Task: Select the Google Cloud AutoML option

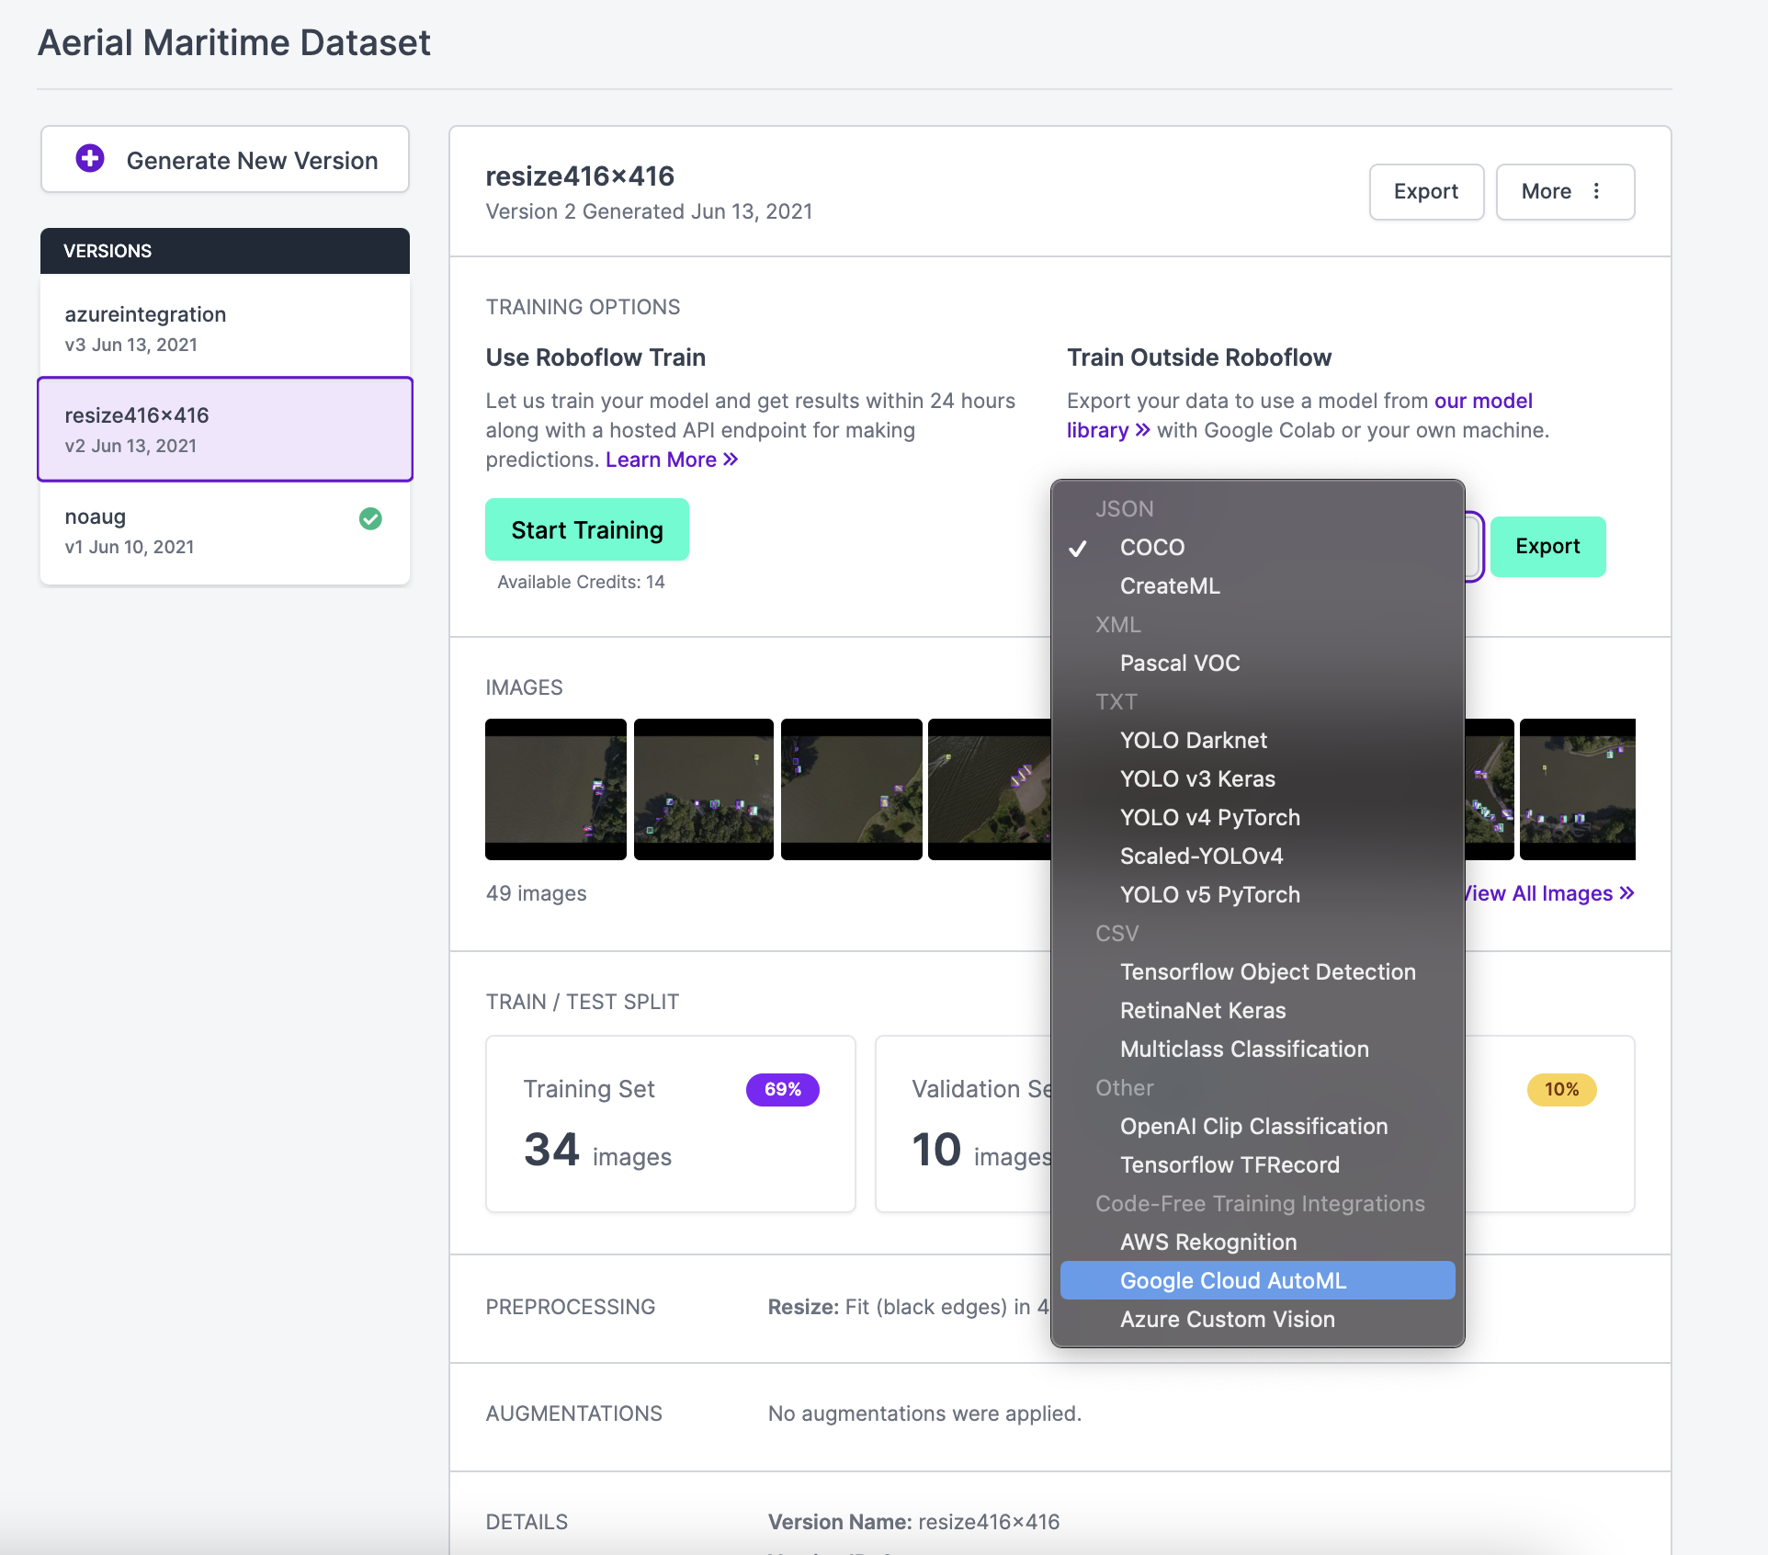Action: 1232,1280
